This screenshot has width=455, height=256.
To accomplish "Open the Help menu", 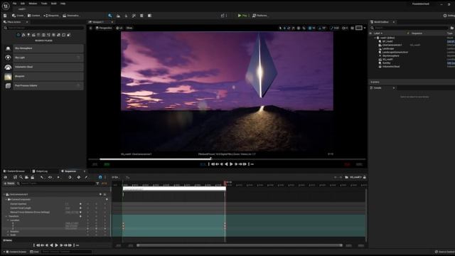I will (63, 4).
